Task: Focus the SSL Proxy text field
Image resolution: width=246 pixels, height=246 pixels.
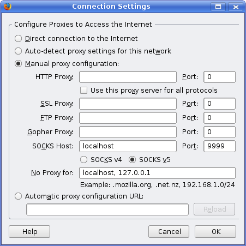Action: (x=128, y=104)
